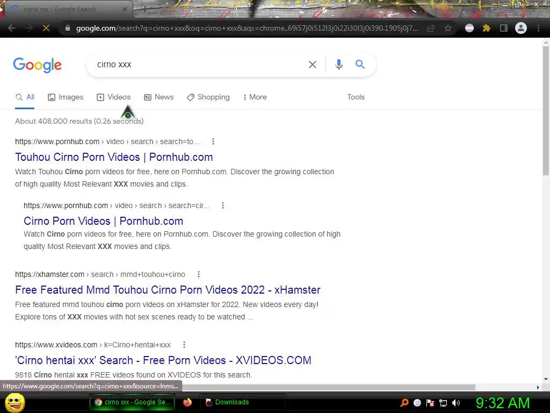
Task: Close the Google Search browser tab
Action: (x=125, y=9)
